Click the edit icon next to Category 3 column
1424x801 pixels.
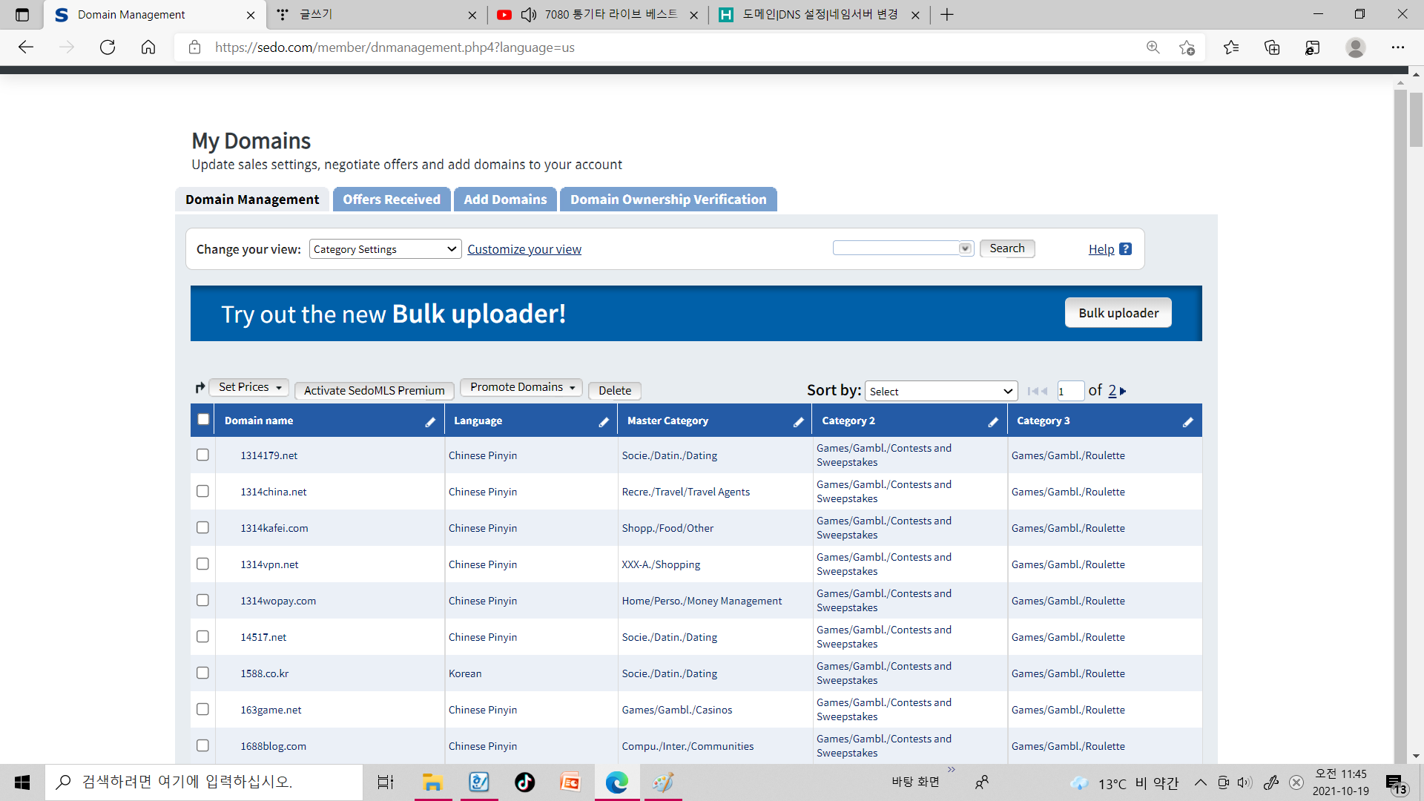1188,421
